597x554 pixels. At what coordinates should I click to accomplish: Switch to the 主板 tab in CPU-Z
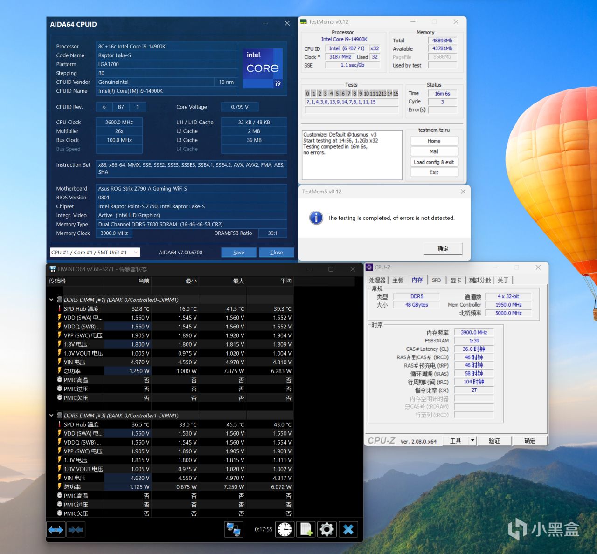398,280
